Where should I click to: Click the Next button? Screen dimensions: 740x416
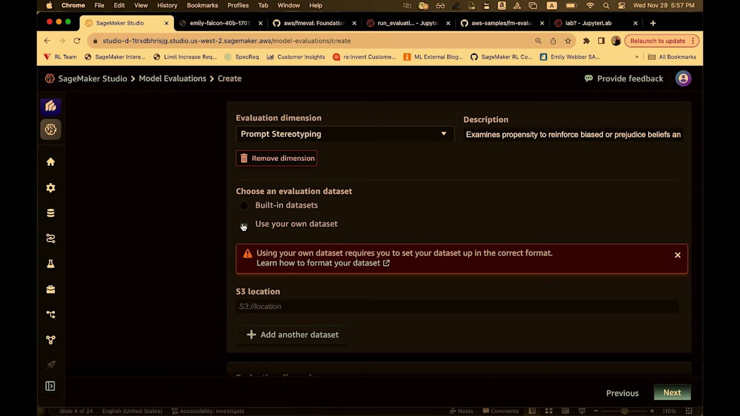pyautogui.click(x=672, y=393)
